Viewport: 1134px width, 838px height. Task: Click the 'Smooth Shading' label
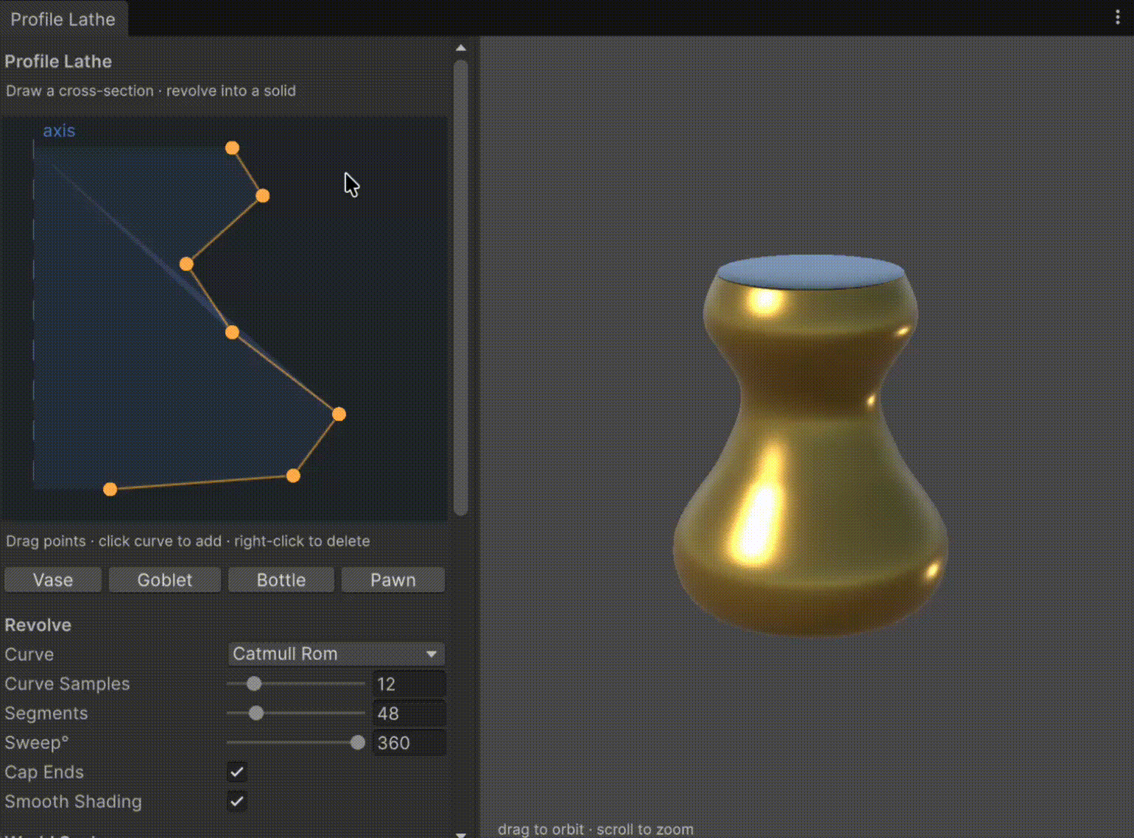click(73, 802)
